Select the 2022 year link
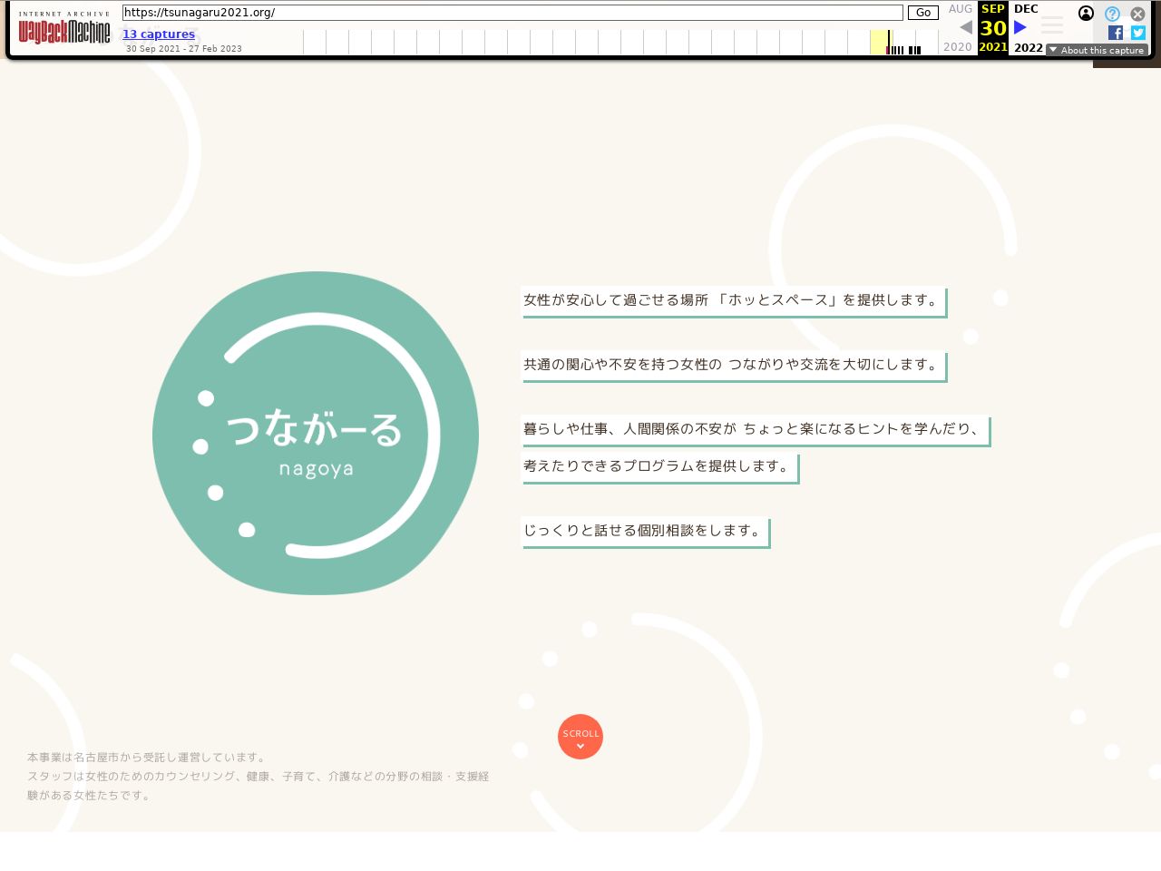This screenshot has height=871, width=1161. point(1028,47)
